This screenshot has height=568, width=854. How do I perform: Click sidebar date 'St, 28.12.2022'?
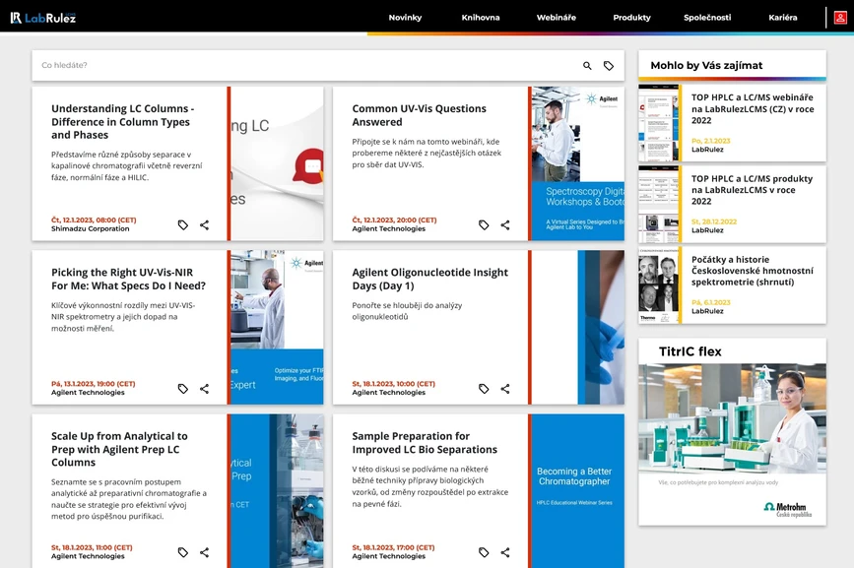click(714, 221)
